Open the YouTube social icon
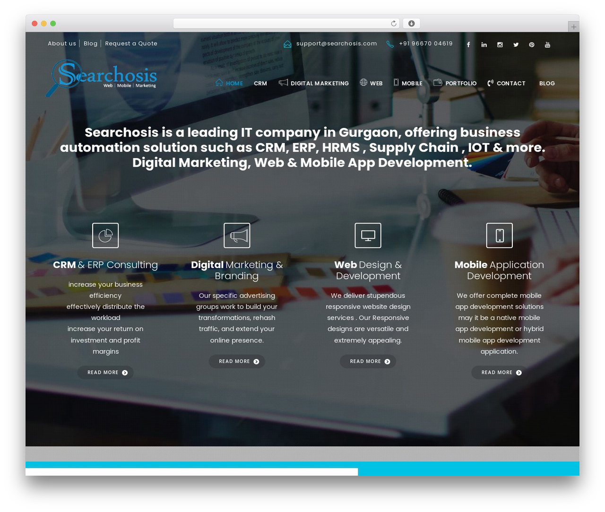The width and height of the screenshot is (605, 512). pos(547,45)
